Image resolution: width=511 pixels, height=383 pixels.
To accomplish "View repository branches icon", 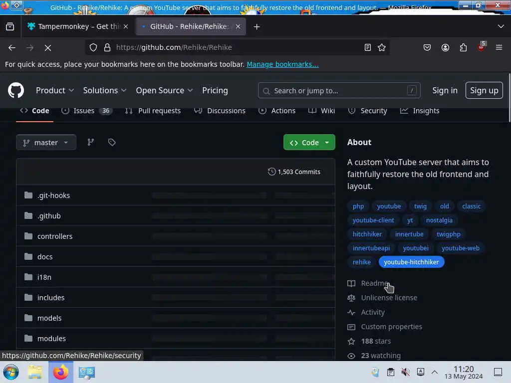I will point(91,142).
